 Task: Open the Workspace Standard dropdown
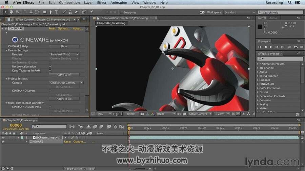239,12
